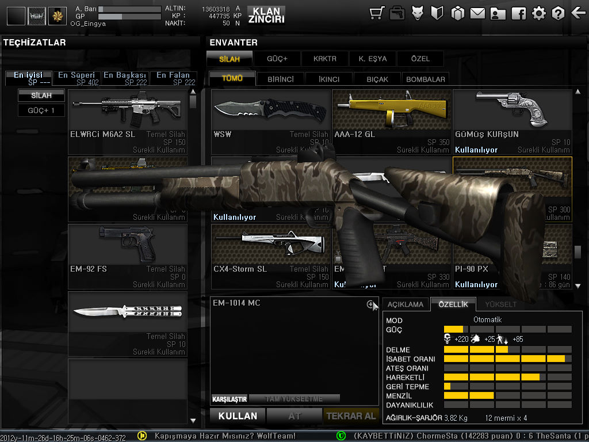This screenshot has height=442, width=589.
Task: Click the GÜÇ+ 1 equipment button
Action: (x=41, y=110)
